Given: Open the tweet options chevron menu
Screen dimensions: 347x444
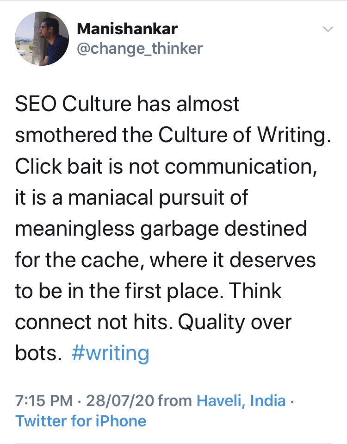Looking at the screenshot, I should click(x=328, y=29).
